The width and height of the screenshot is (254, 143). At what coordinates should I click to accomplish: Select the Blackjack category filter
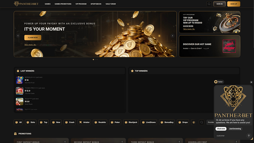click(131, 122)
